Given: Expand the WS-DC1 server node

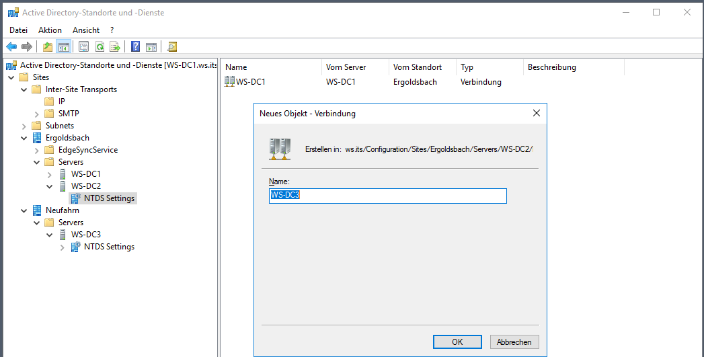Looking at the screenshot, I should pyautogui.click(x=49, y=174).
